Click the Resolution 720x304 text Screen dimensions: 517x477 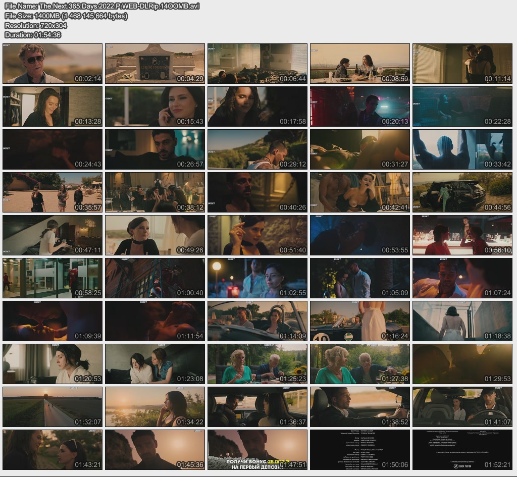(x=36, y=25)
